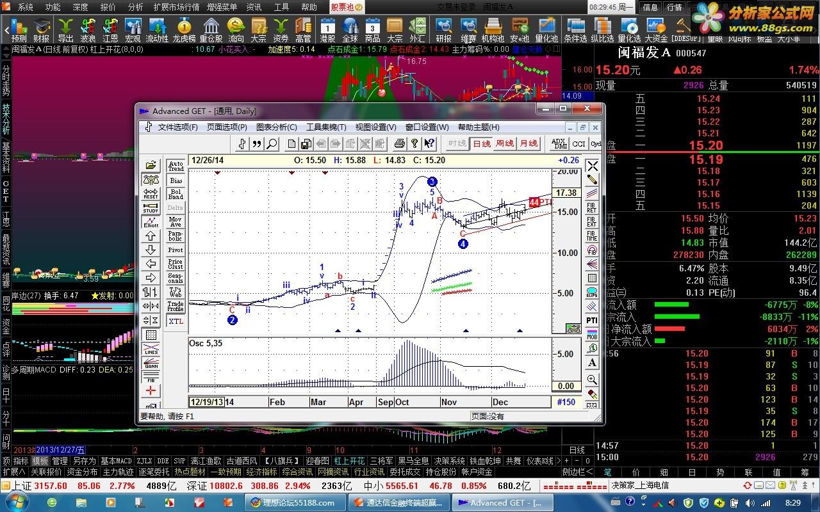Toggle the Price Clust study

coord(176,264)
